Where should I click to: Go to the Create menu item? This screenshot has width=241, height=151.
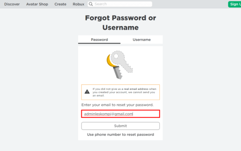tap(61, 4)
